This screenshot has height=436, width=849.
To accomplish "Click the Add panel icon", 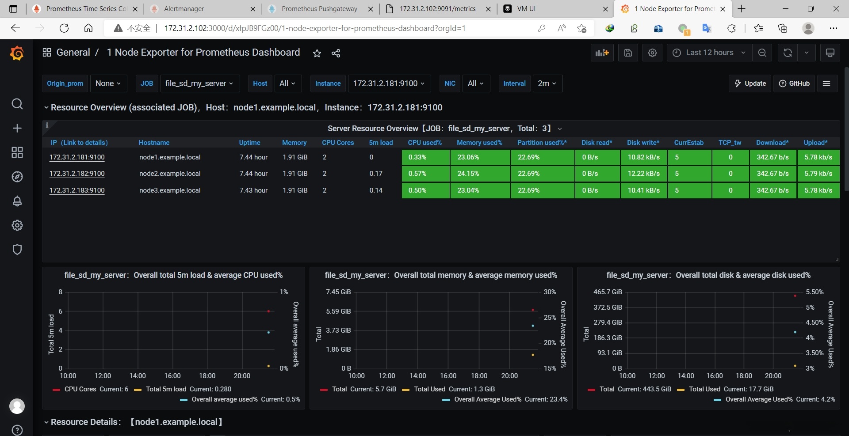I will (x=602, y=53).
